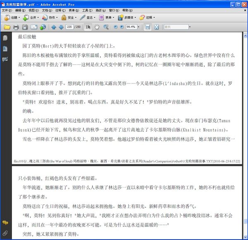Open the zoom percentage dropdown at 99.4%
Image resolution: width=248 pixels, height=240 pixels.
(138, 27)
